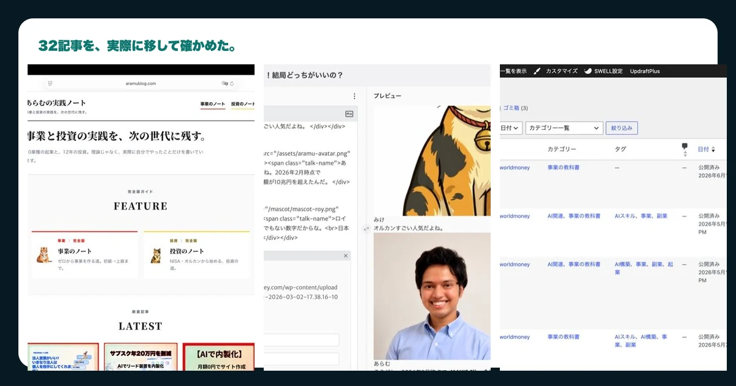Viewport: 736px width, 386px height.
Task: Click the タグ column header
Action: (x=620, y=149)
